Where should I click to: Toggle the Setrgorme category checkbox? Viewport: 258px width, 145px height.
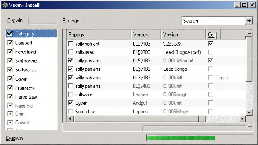pos(10,61)
